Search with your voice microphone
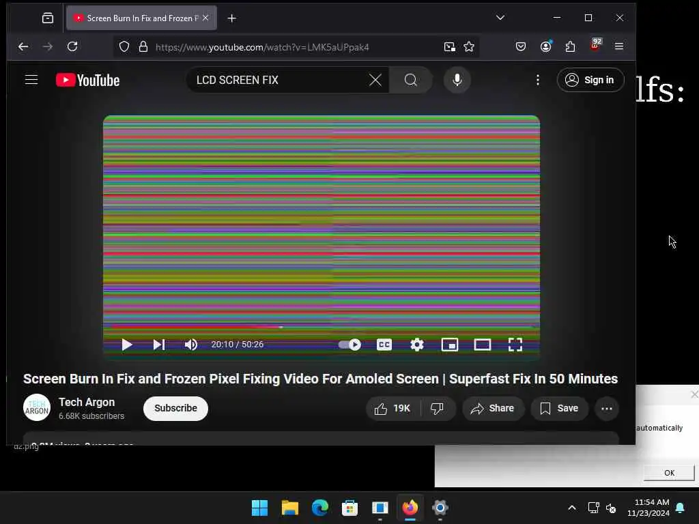 point(457,81)
